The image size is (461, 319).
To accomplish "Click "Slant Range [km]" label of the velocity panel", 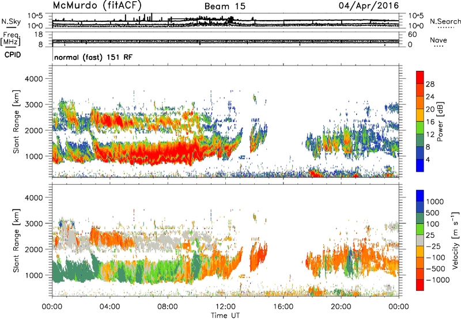I will (16, 240).
